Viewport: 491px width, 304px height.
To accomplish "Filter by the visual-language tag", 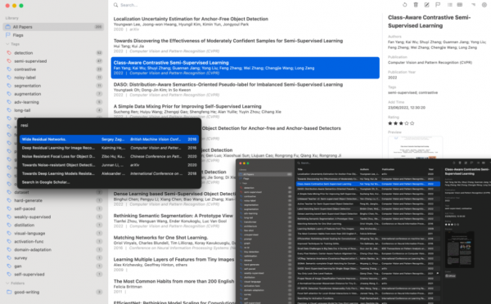I will point(53,233).
